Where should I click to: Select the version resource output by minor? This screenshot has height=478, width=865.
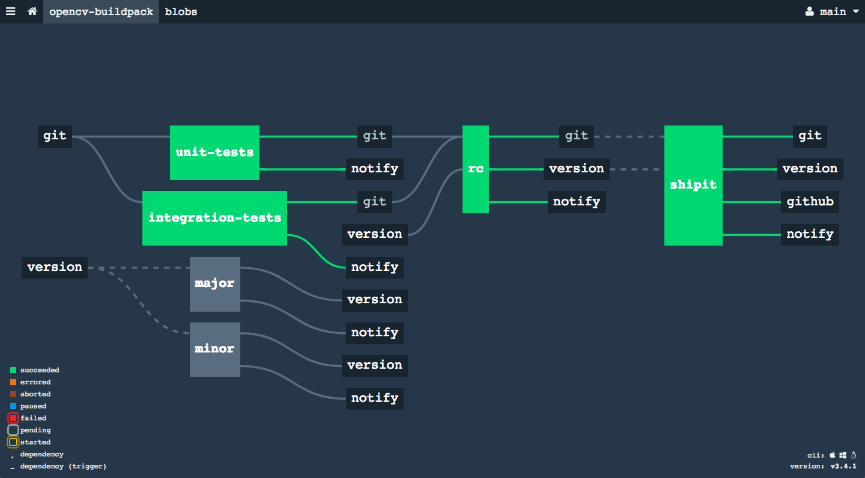(x=375, y=365)
